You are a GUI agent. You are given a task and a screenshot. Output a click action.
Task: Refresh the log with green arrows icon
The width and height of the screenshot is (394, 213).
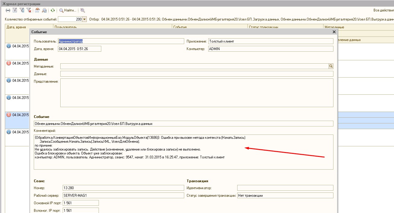[53, 10]
